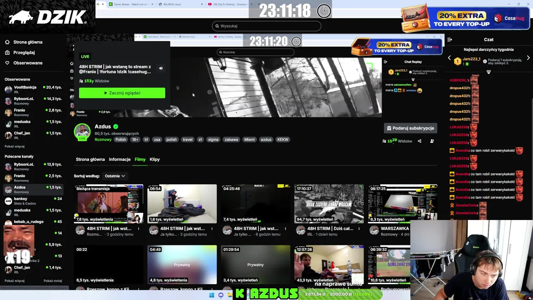This screenshot has height=300, width=533.
Task: Open the Prywatny 04:49 video thumbnail
Action: pyautogui.click(x=182, y=265)
